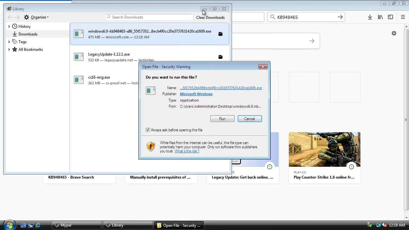Viewport: 409px width, 230px height.
Task: Expand the All Bookmarks tree node
Action: tap(9, 50)
